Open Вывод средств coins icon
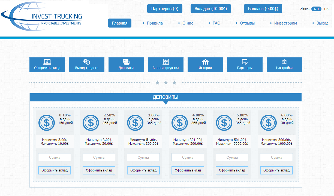 [87, 62]
